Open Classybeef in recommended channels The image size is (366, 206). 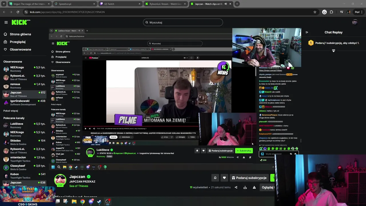pos(24,167)
